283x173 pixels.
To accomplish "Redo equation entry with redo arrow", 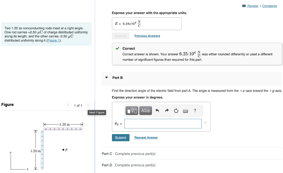I will 166,111.
